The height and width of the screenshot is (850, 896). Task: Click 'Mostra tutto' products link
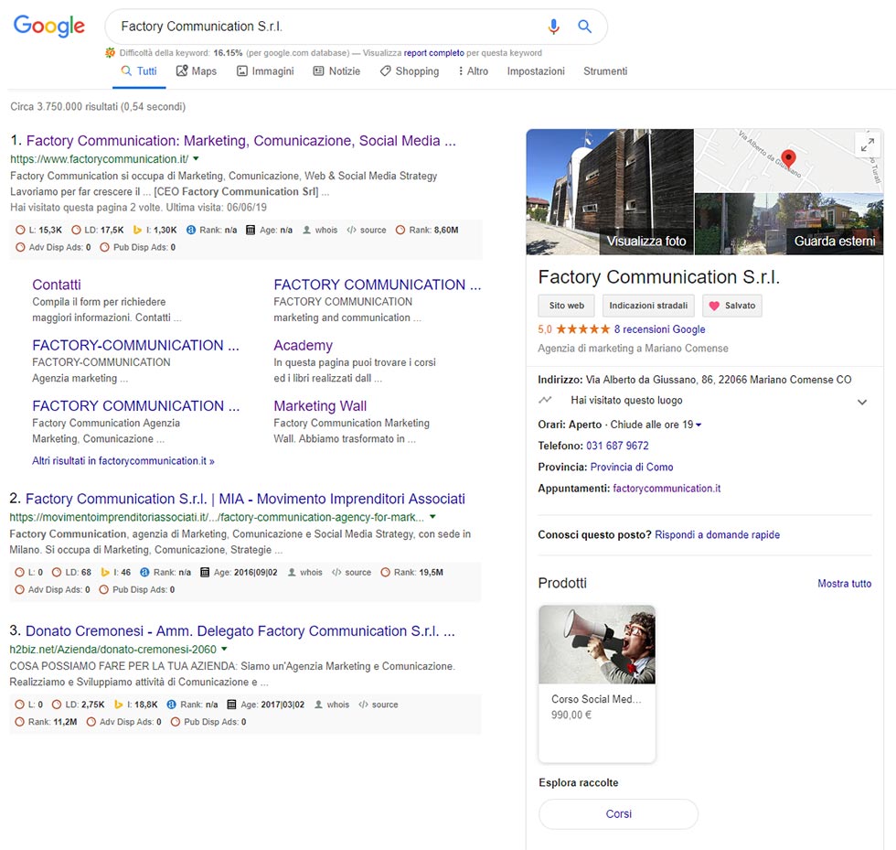click(x=844, y=584)
